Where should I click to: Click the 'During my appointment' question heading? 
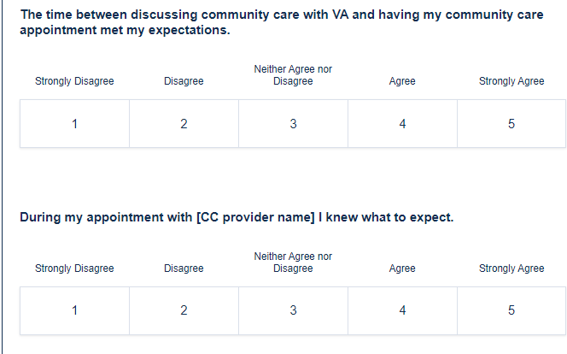tap(237, 217)
